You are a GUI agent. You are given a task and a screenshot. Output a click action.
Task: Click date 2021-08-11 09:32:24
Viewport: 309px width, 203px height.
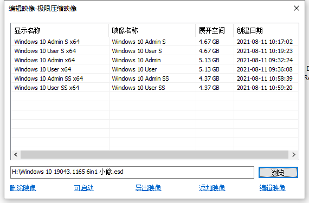[x=265, y=60]
